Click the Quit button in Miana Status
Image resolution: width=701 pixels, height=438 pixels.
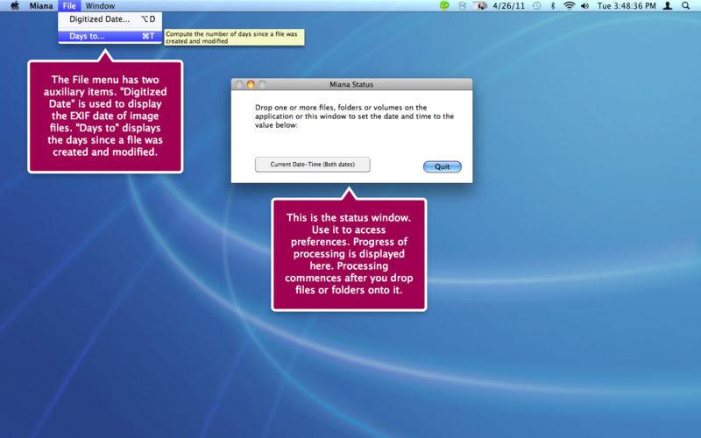point(443,166)
